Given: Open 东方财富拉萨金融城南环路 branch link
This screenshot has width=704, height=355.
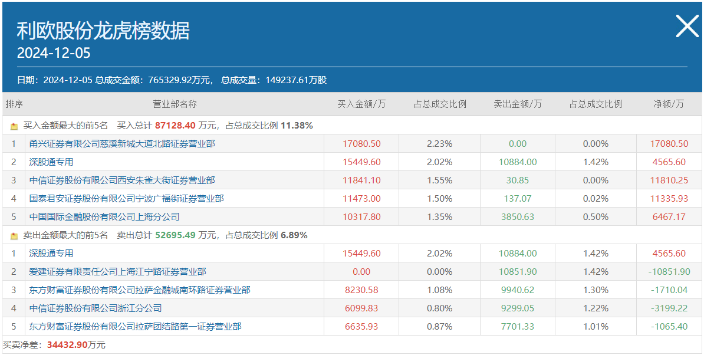Looking at the screenshot, I should click(x=140, y=290).
